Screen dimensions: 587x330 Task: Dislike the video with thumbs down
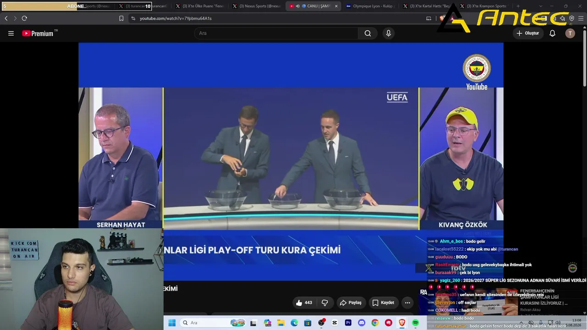pyautogui.click(x=325, y=302)
